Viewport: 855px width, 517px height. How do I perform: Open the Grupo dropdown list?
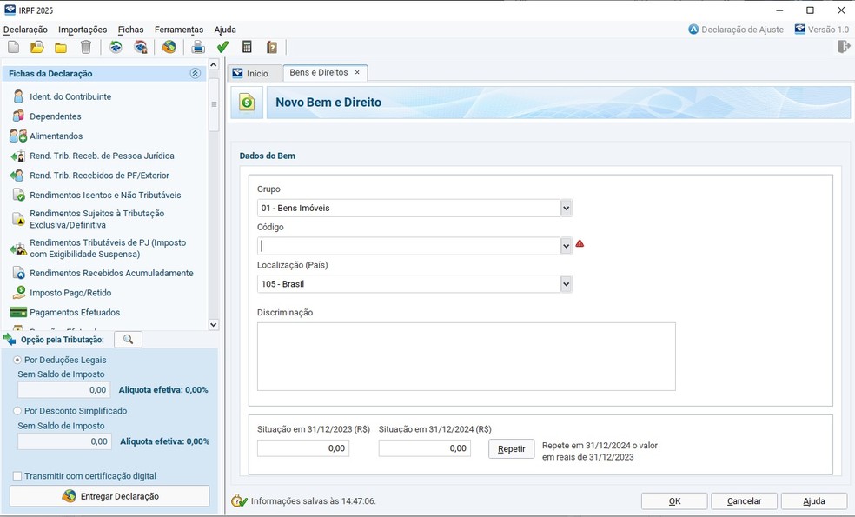pyautogui.click(x=566, y=208)
